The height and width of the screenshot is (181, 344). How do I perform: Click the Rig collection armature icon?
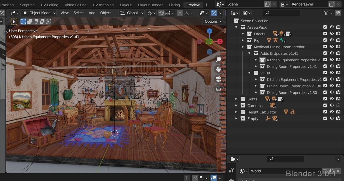point(275,40)
